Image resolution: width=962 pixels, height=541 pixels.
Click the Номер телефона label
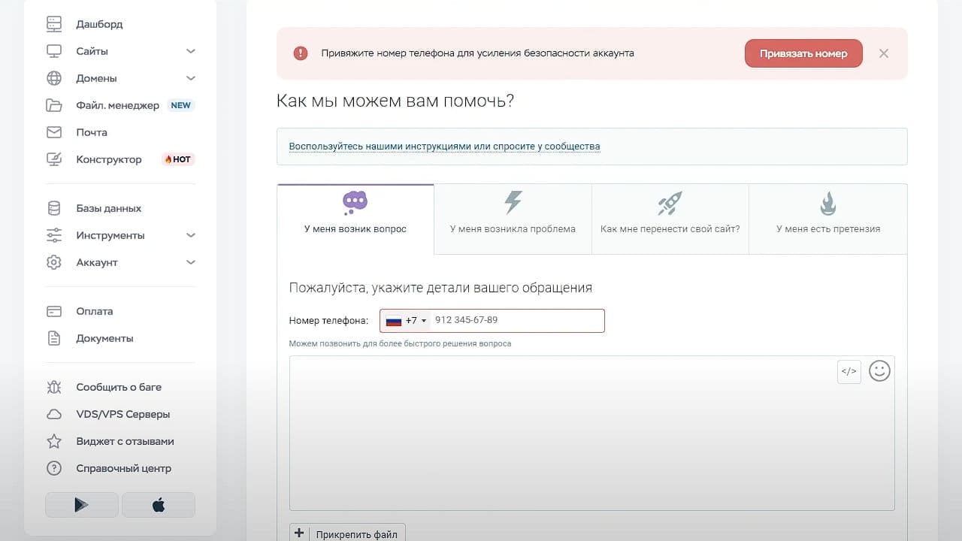(x=328, y=321)
